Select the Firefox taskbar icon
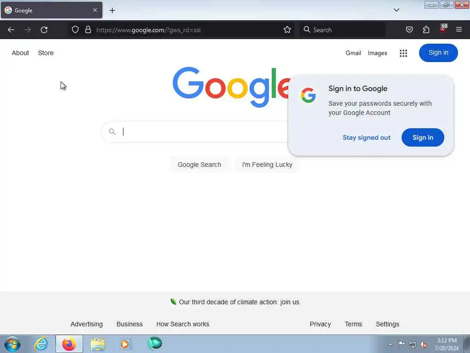 [x=69, y=344]
